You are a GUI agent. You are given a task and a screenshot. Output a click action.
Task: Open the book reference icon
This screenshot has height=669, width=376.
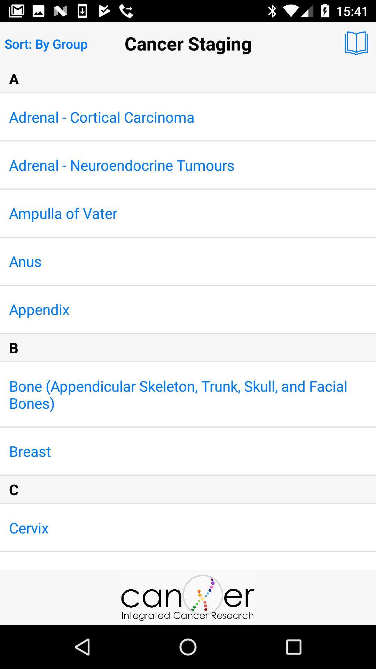356,43
